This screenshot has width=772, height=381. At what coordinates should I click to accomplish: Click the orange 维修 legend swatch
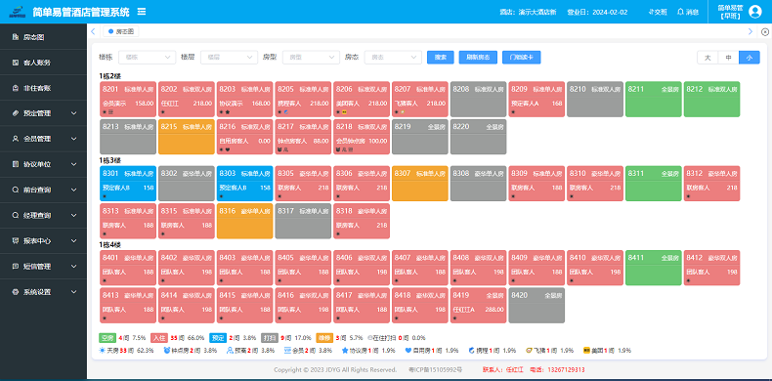(x=324, y=338)
